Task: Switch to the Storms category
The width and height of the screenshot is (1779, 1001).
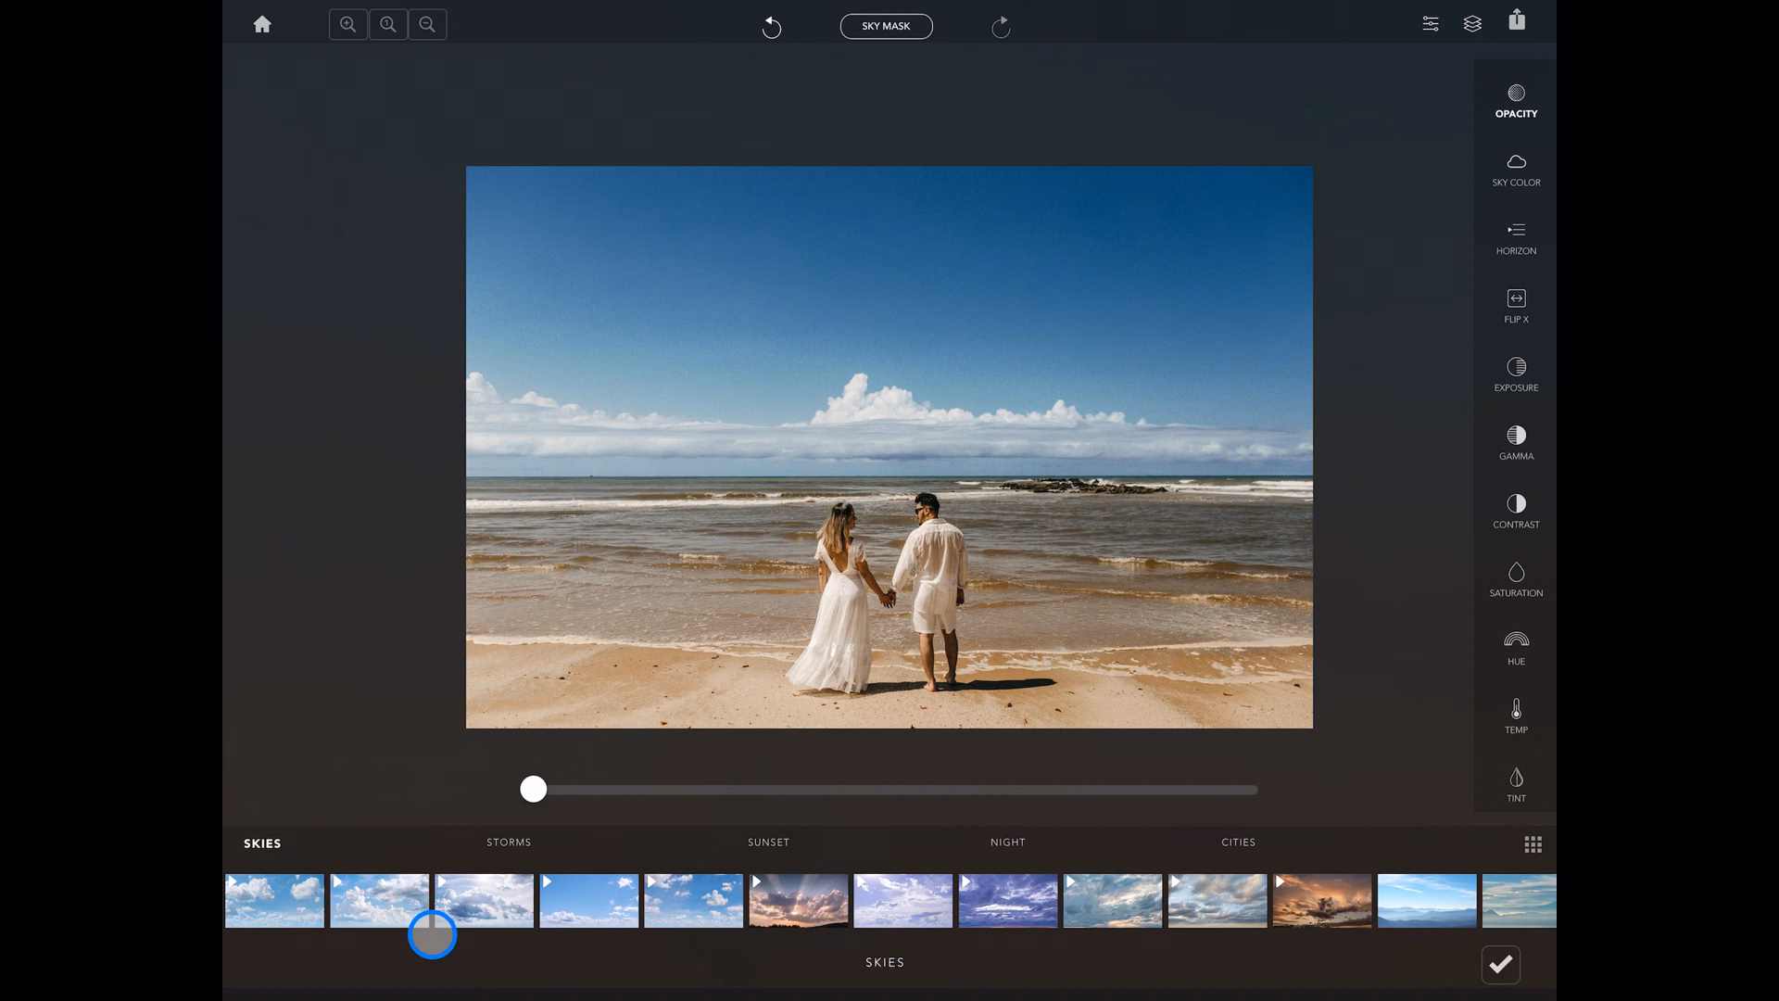Action: (509, 843)
